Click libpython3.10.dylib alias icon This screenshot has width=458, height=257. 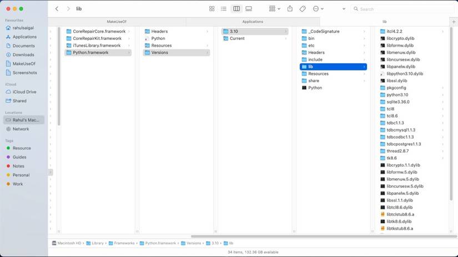pyautogui.click(x=382, y=74)
